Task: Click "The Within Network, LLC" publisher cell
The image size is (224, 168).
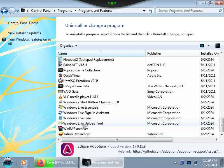Action: click(166, 86)
